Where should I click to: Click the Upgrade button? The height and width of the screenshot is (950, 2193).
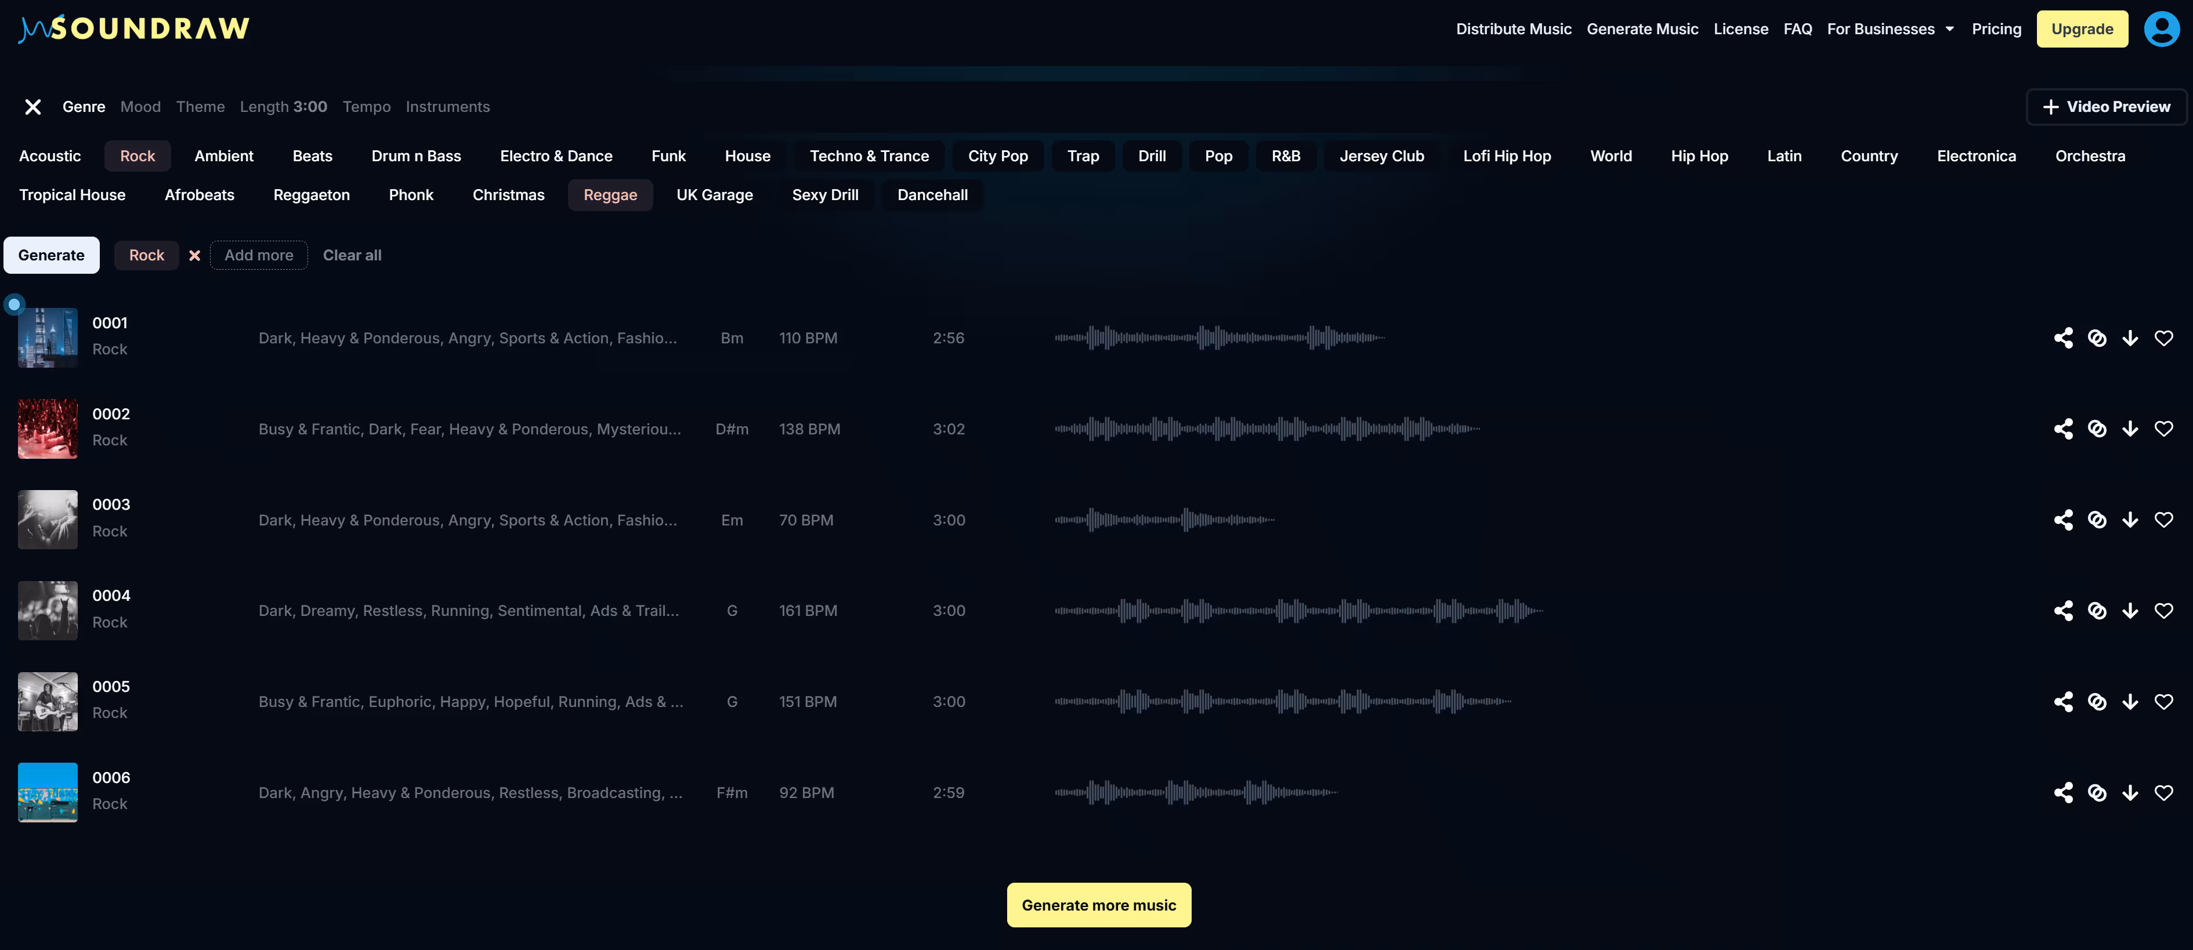click(x=2082, y=29)
